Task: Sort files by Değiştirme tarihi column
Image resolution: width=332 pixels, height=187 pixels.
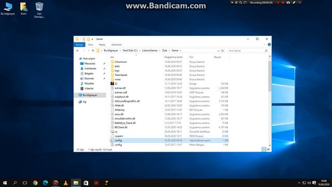Action: pos(173,57)
